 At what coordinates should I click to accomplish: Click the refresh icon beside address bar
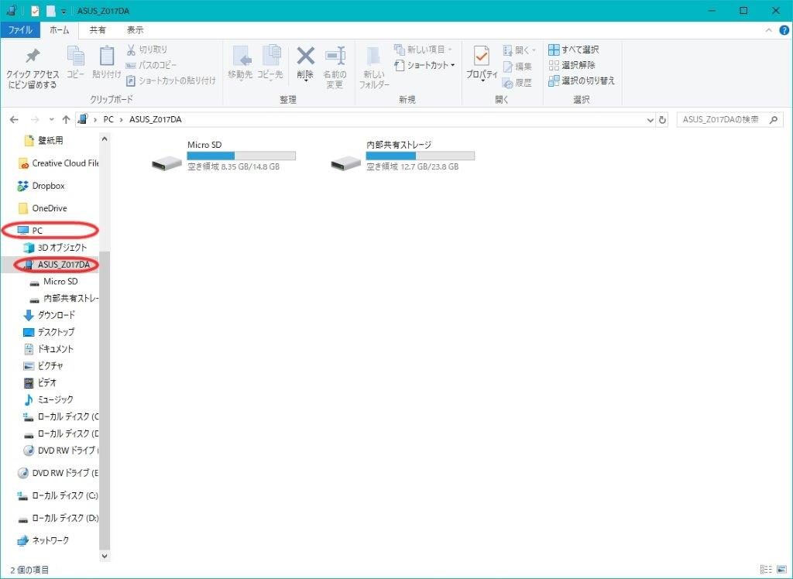(x=662, y=120)
